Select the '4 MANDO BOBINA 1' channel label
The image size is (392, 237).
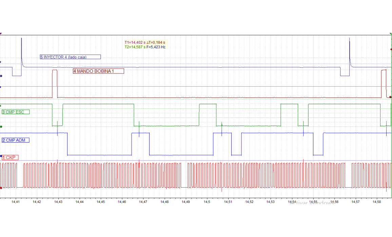pos(98,71)
